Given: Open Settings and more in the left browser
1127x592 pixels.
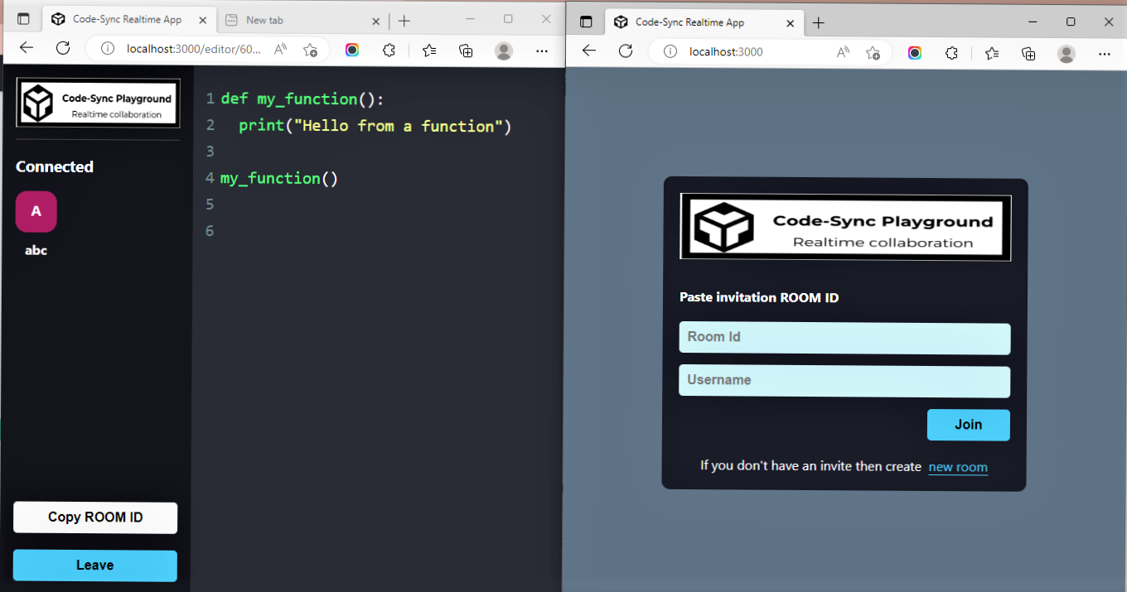Looking at the screenshot, I should [x=542, y=51].
